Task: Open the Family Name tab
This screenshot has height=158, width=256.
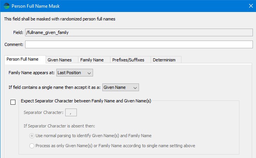Action: click(x=94, y=60)
